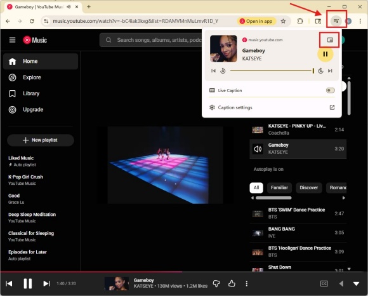Go back in browser history

[8, 21]
